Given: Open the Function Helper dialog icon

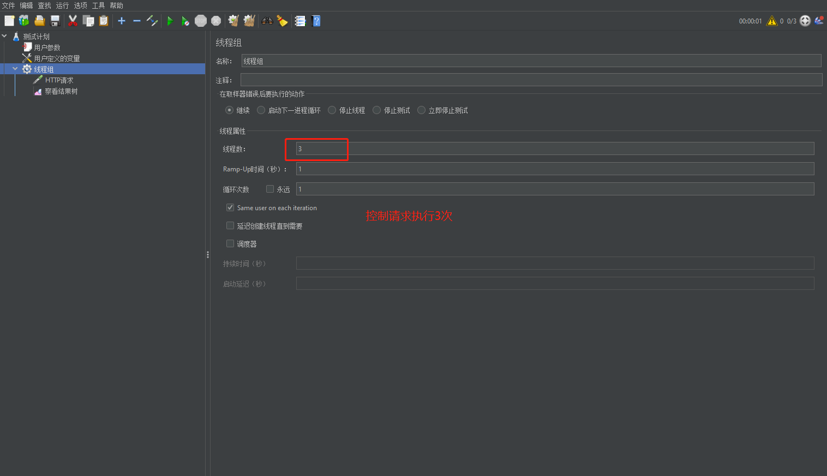Looking at the screenshot, I should (x=300, y=21).
